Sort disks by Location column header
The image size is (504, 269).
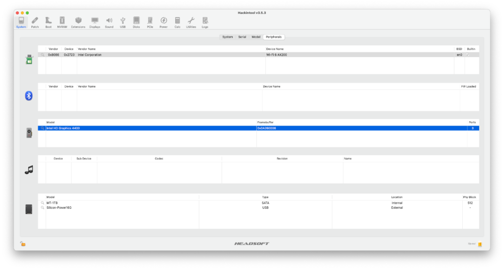point(397,197)
